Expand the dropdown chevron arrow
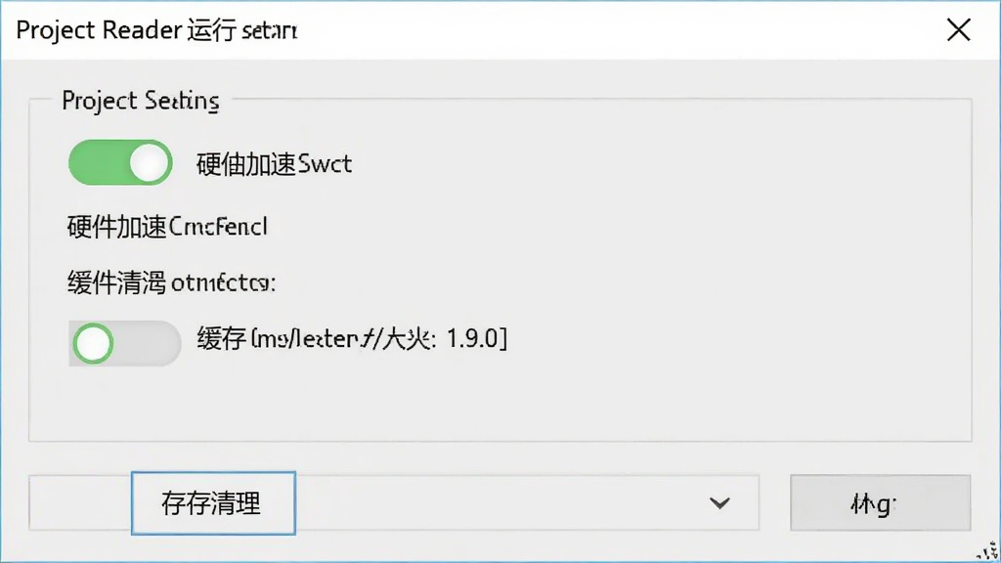Viewport: 1001px width, 563px height. pyautogui.click(x=719, y=503)
